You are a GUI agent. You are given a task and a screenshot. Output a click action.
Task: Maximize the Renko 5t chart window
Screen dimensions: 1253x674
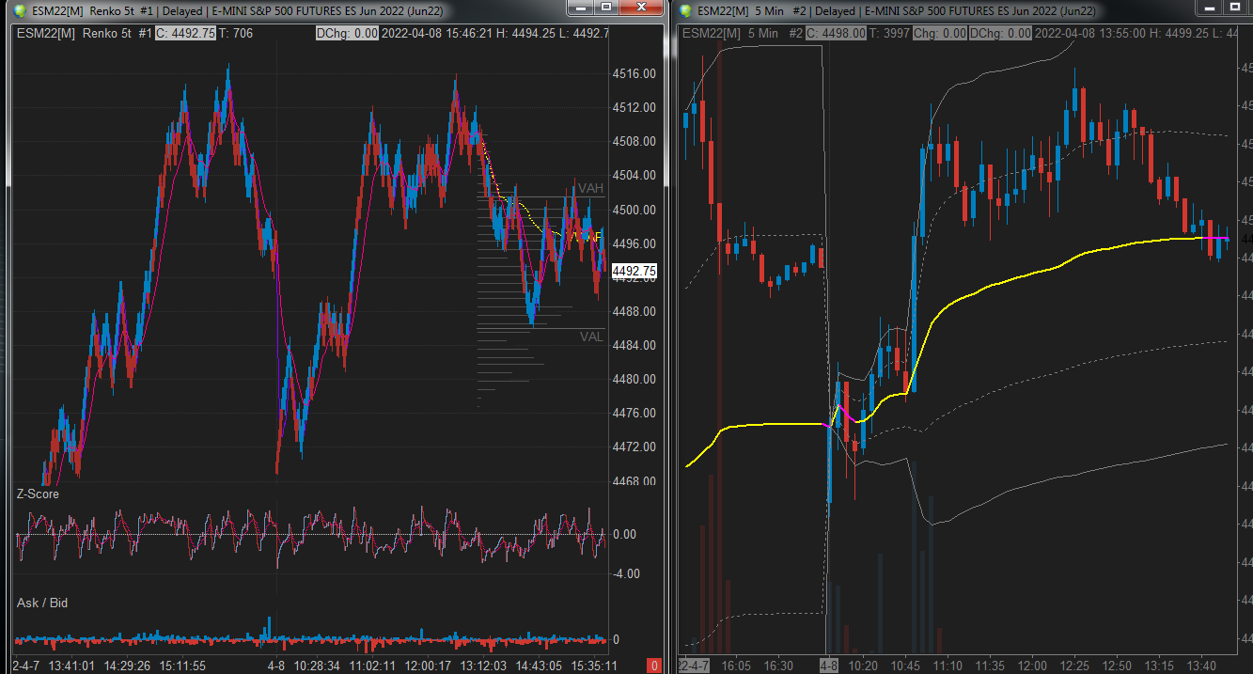(606, 8)
